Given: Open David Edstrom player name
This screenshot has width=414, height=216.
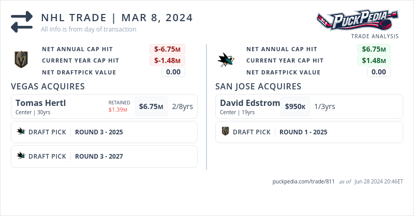Looking at the screenshot, I should pos(250,103).
